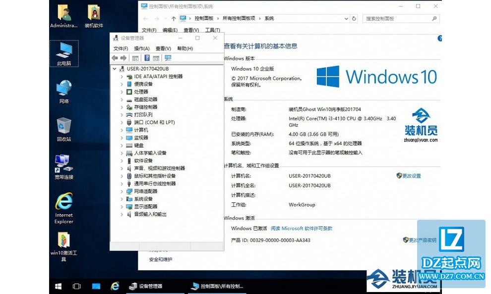Image resolution: width=491 pixels, height=294 pixels.
Task: Launch Internet Explorer from the taskbar
Action: click(115, 286)
